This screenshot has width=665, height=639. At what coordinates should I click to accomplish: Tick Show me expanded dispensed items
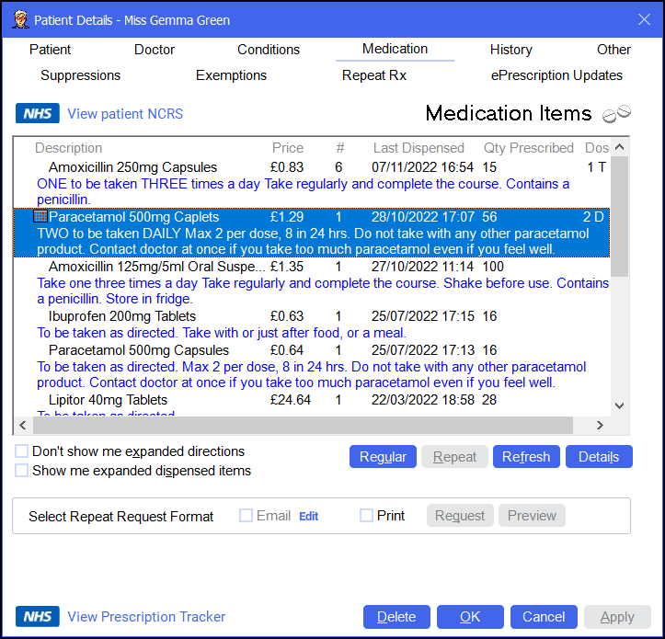[21, 471]
